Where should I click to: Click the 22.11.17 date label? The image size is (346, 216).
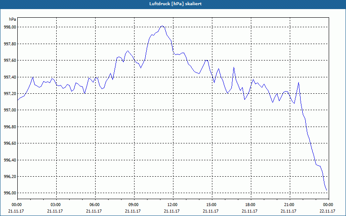327,211
